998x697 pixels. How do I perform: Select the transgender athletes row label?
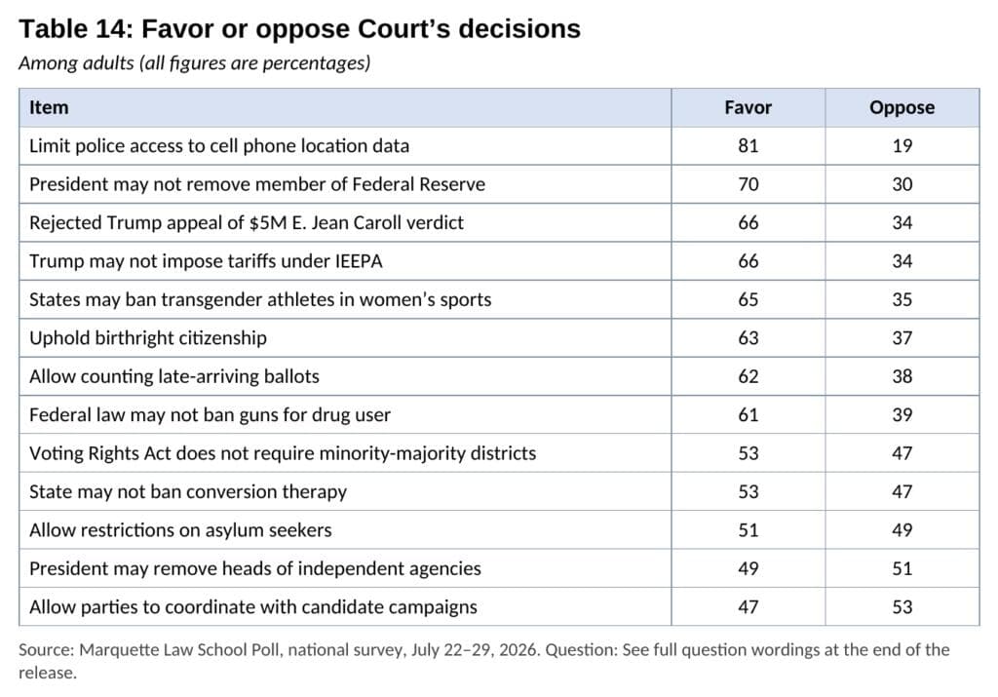coord(260,300)
